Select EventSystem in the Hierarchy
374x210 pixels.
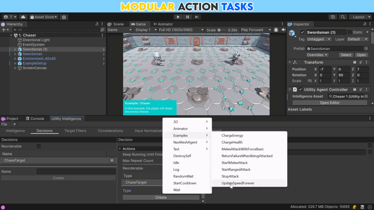click(x=33, y=45)
